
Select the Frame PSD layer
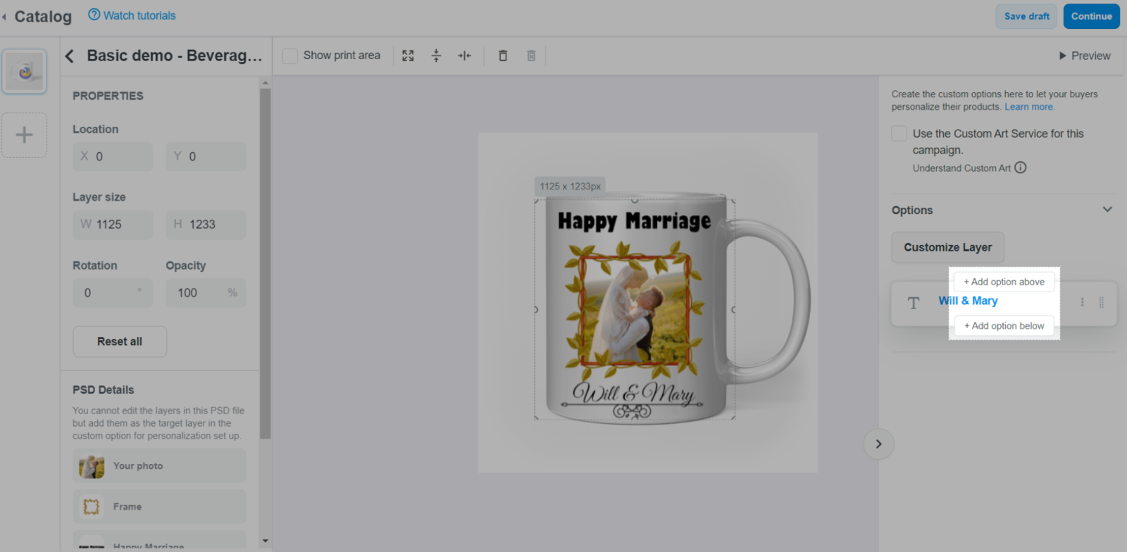(x=160, y=506)
